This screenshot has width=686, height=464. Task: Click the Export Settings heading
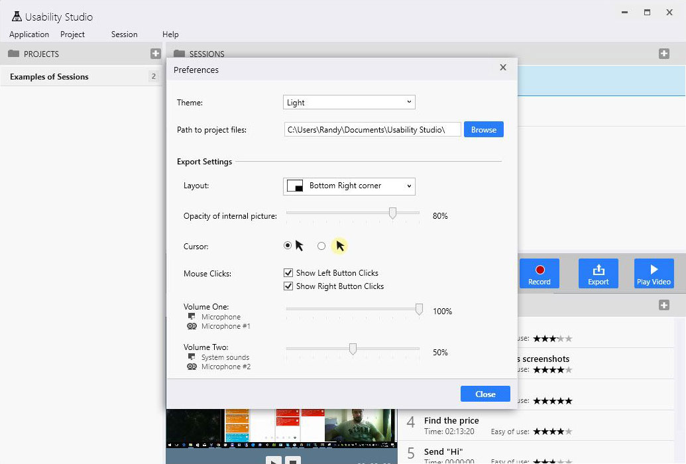pyautogui.click(x=204, y=162)
